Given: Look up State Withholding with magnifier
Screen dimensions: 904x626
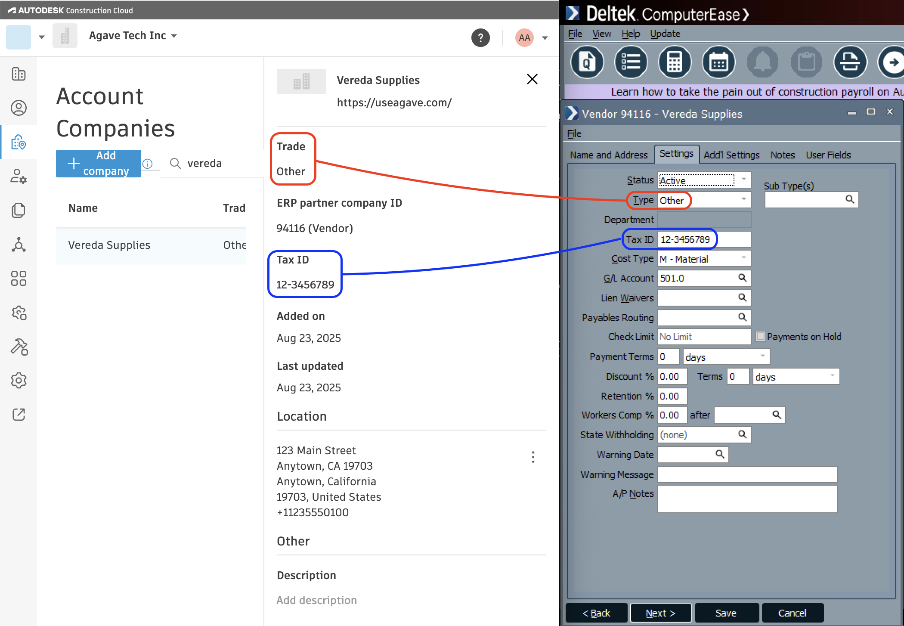Looking at the screenshot, I should pos(742,434).
